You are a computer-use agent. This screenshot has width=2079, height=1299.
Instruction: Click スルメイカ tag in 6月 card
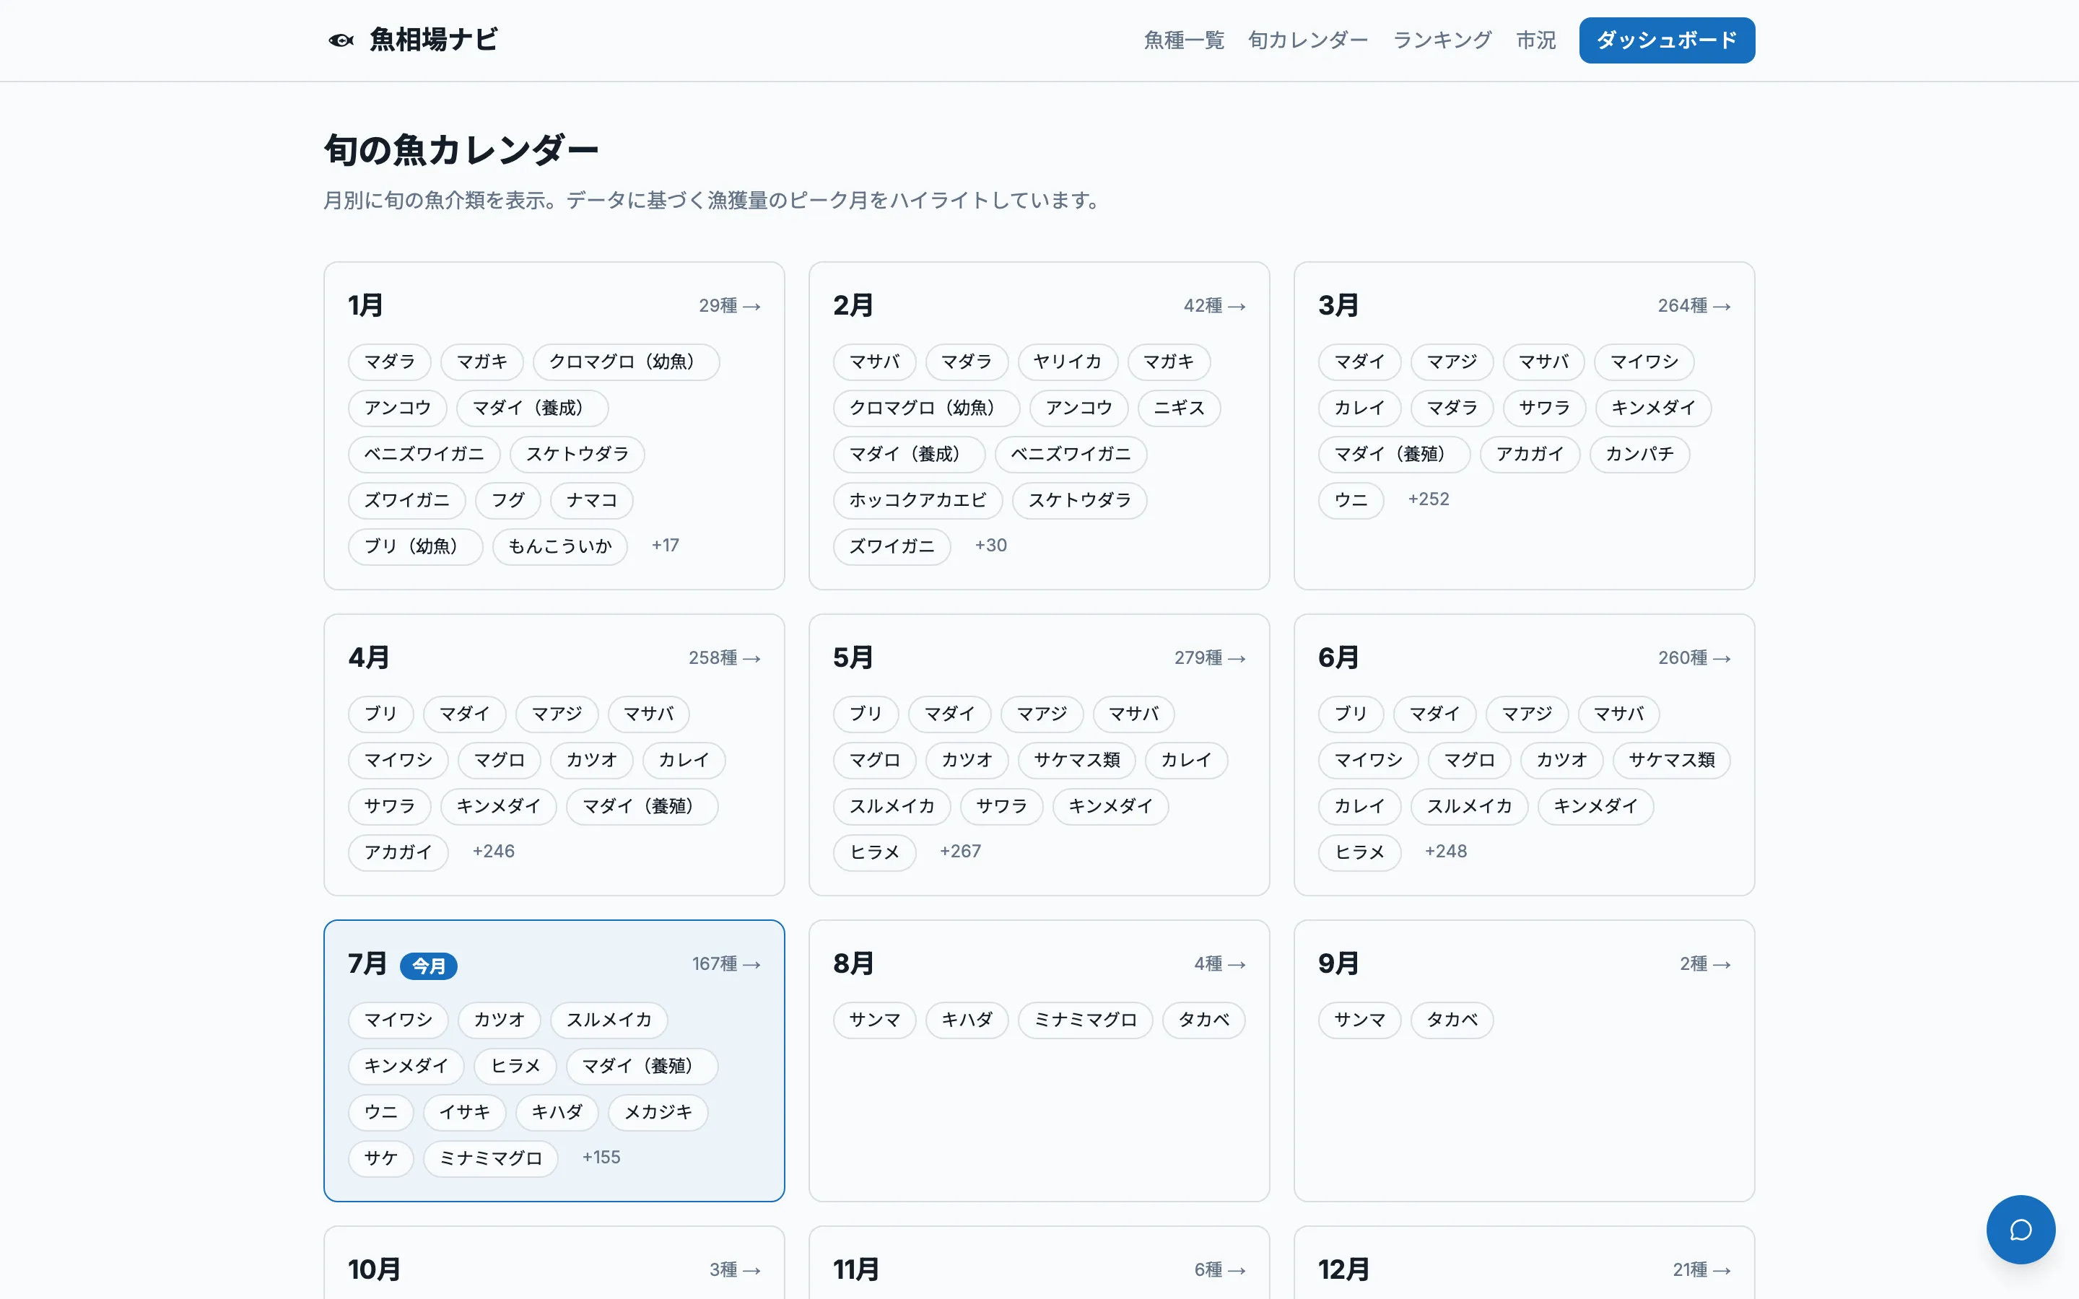[1469, 807]
